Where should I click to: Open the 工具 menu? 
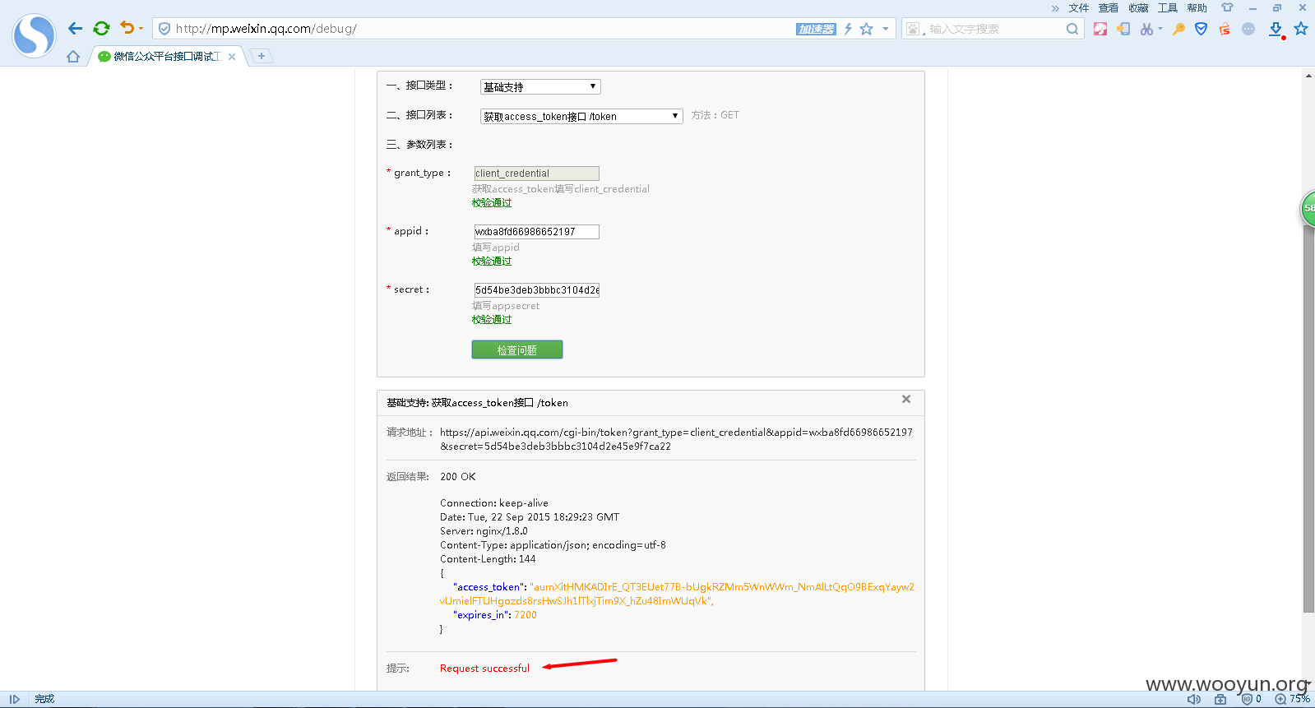click(1168, 8)
